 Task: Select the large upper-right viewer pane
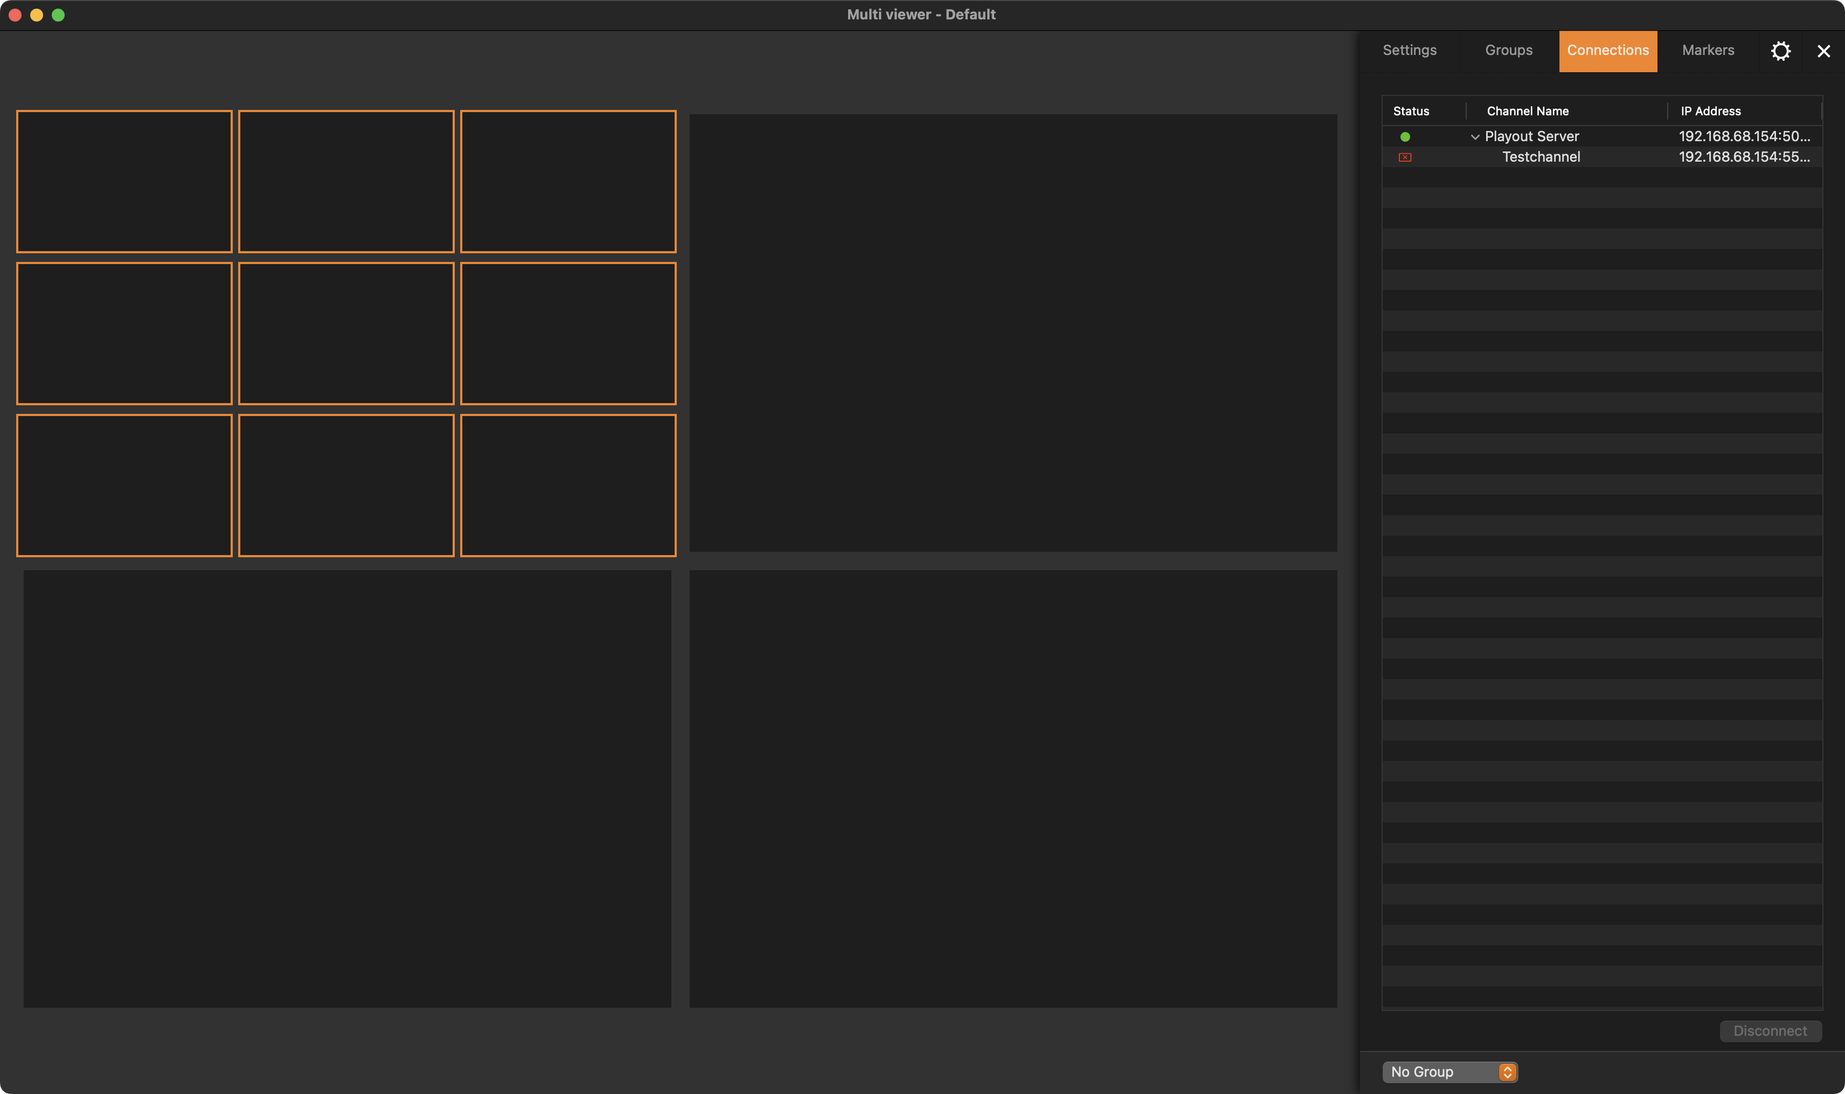pyautogui.click(x=1013, y=333)
